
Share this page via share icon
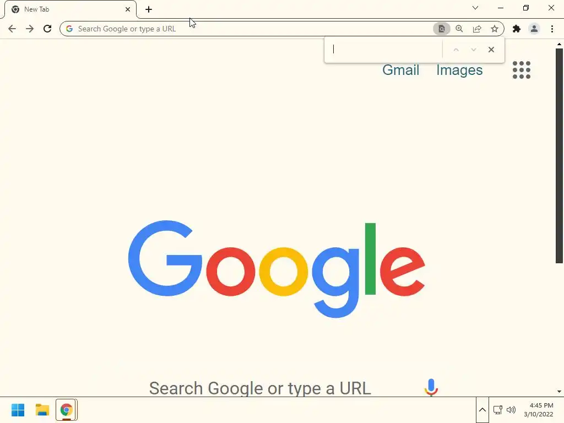click(477, 29)
